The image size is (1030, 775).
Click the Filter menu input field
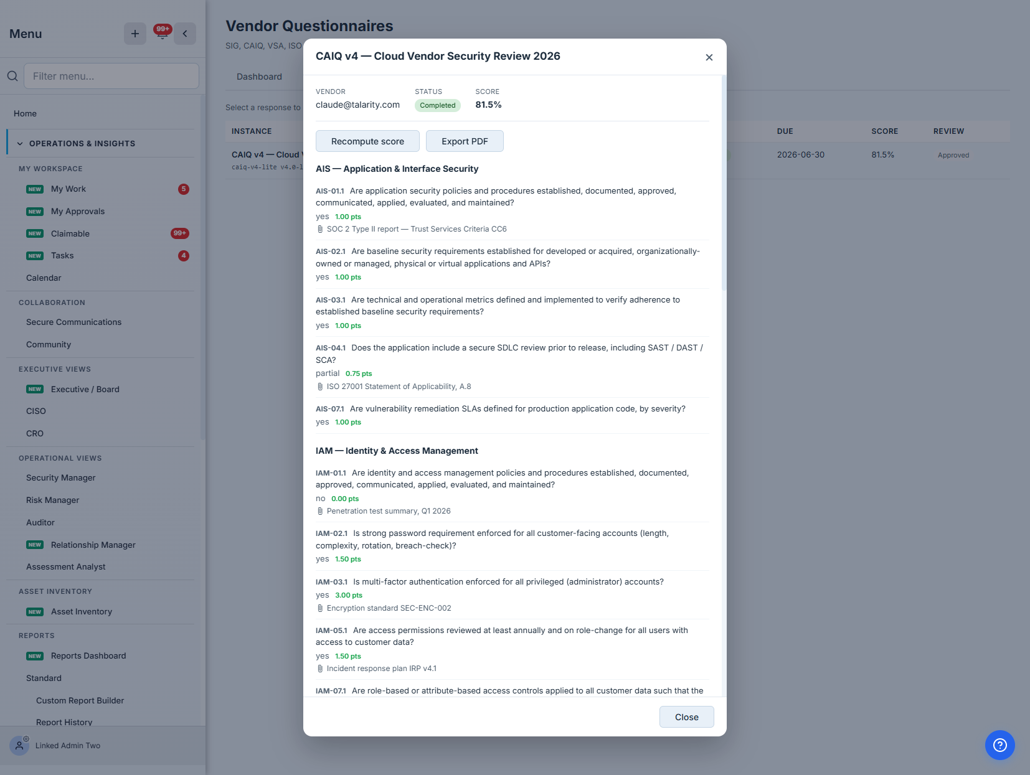[x=111, y=76]
